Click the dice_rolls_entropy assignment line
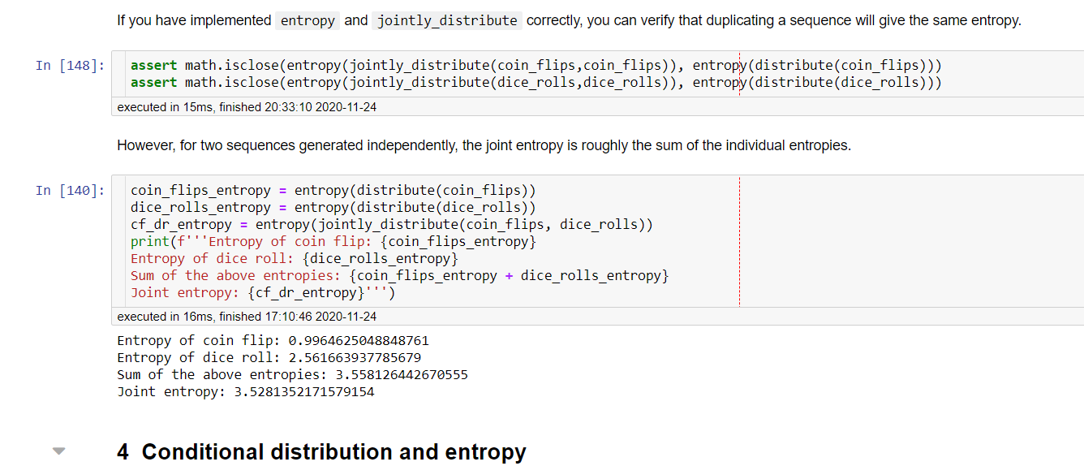The image size is (1084, 466). pyautogui.click(x=333, y=208)
